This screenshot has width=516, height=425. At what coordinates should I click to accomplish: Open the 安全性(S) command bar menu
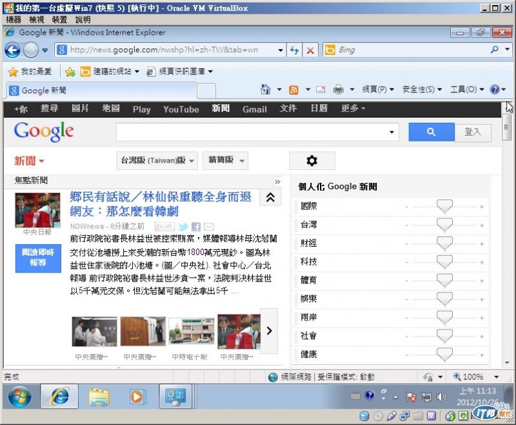pos(422,90)
